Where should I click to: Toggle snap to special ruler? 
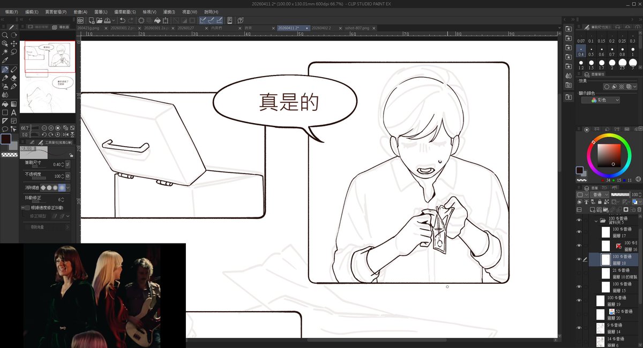211,20
